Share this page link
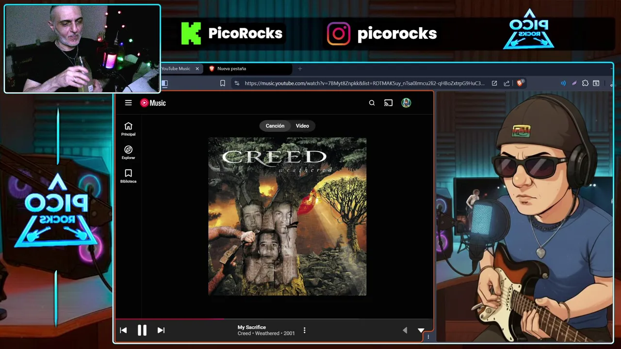 tap(507, 83)
